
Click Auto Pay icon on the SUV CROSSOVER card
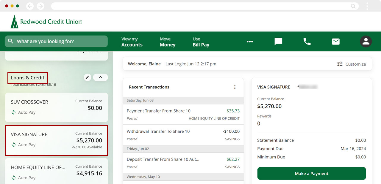click(13, 112)
